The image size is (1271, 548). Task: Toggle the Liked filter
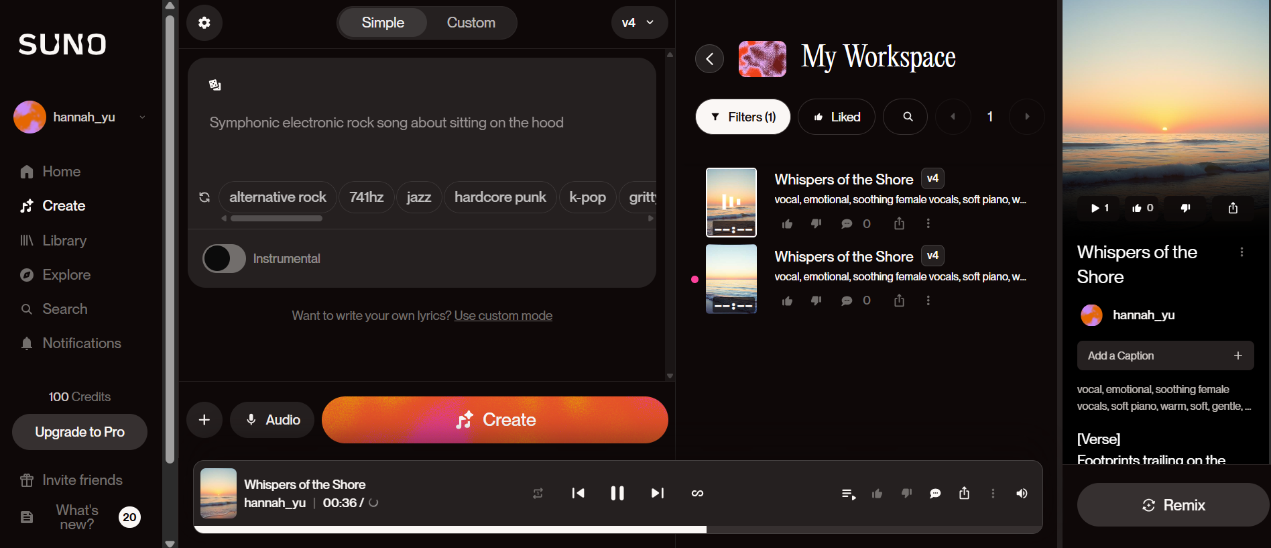click(x=837, y=117)
